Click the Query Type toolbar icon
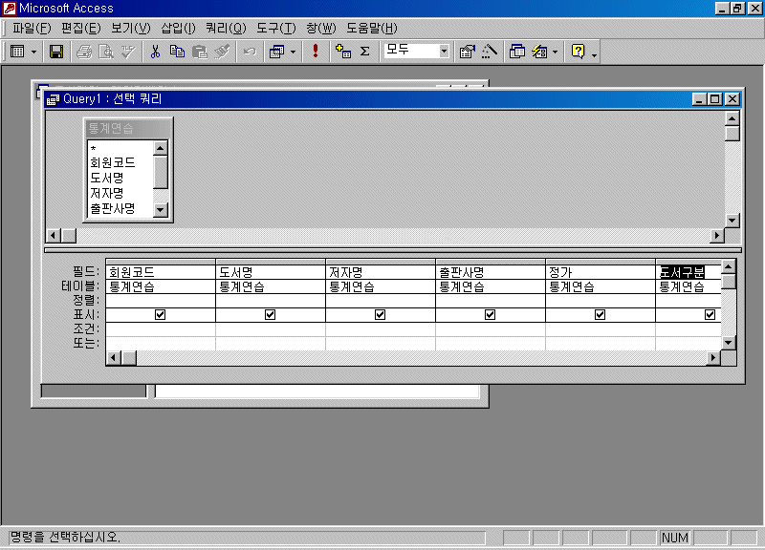765x550 pixels. point(276,52)
